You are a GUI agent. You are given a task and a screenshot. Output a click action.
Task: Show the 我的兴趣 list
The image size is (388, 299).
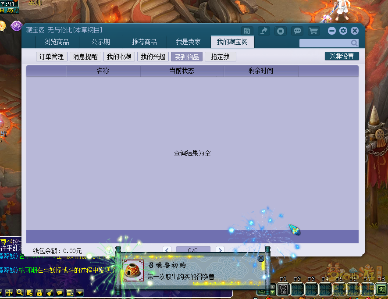[x=153, y=57]
